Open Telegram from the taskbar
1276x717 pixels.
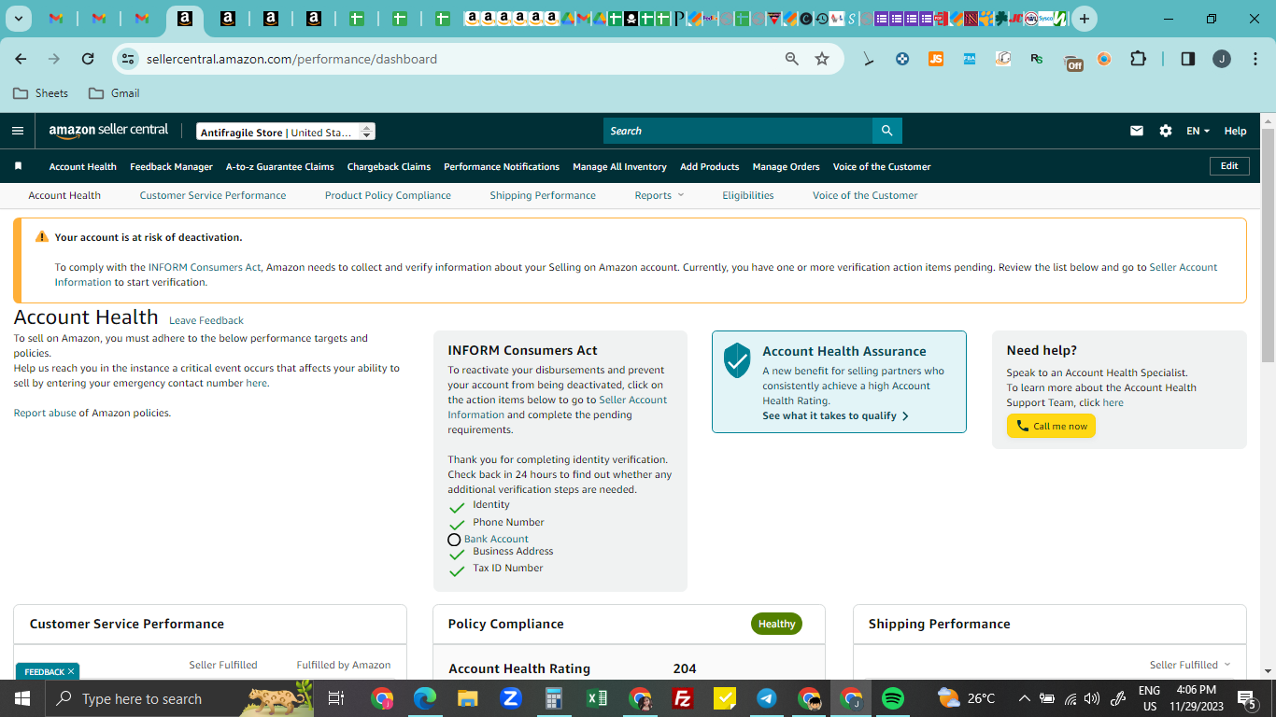pyautogui.click(x=767, y=698)
